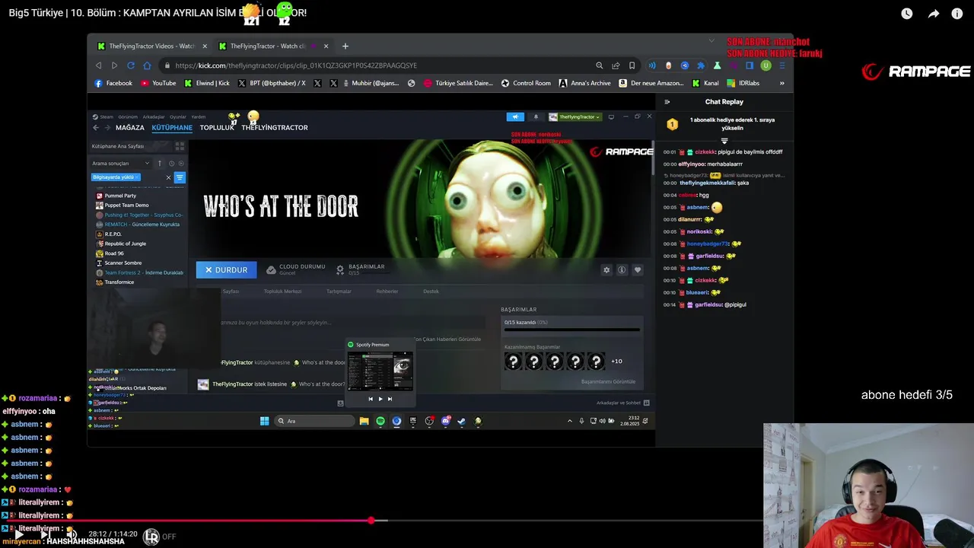Open the TheFlyingTractor account dropdown in Steam

575,116
